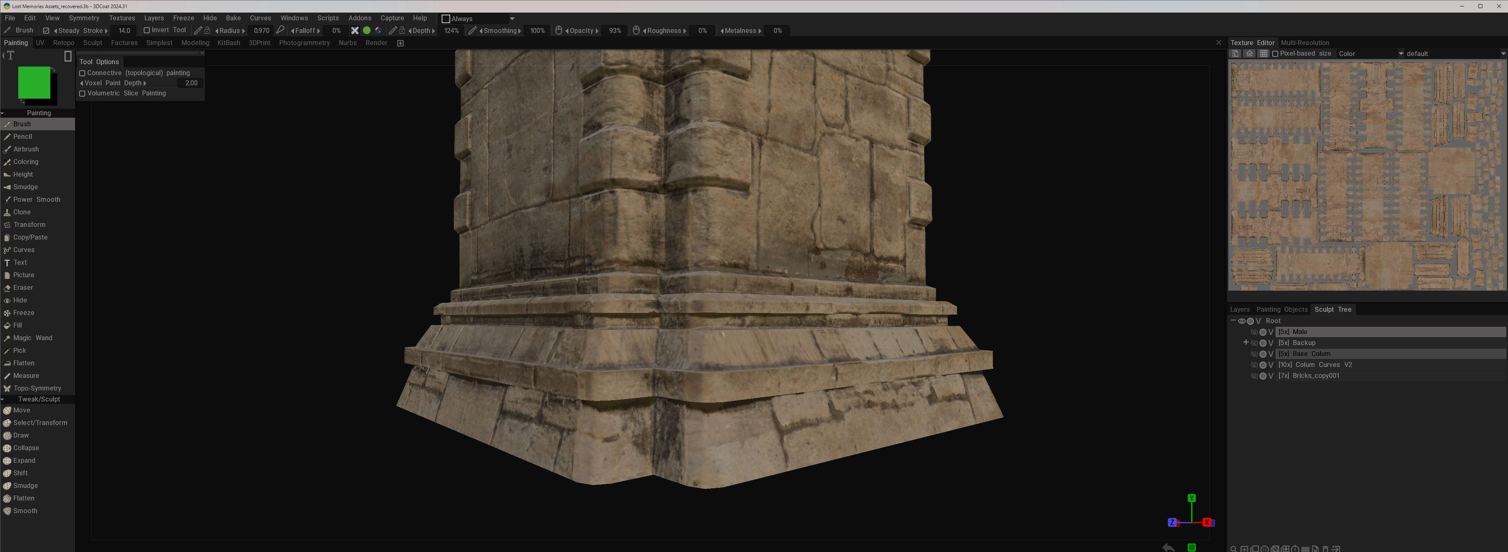
Task: Open the Bake menu
Action: coord(233,18)
